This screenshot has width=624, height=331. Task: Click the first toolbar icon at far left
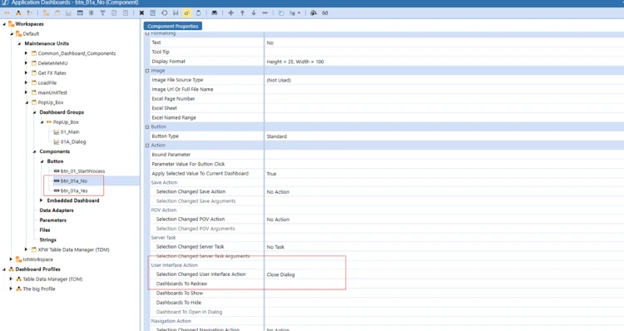tap(7, 13)
